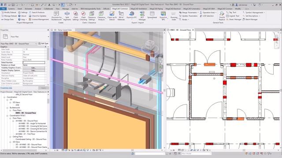282x158 pixels.
Task: Switch to the Modify ribbon tab
Action: [x=238, y=9]
